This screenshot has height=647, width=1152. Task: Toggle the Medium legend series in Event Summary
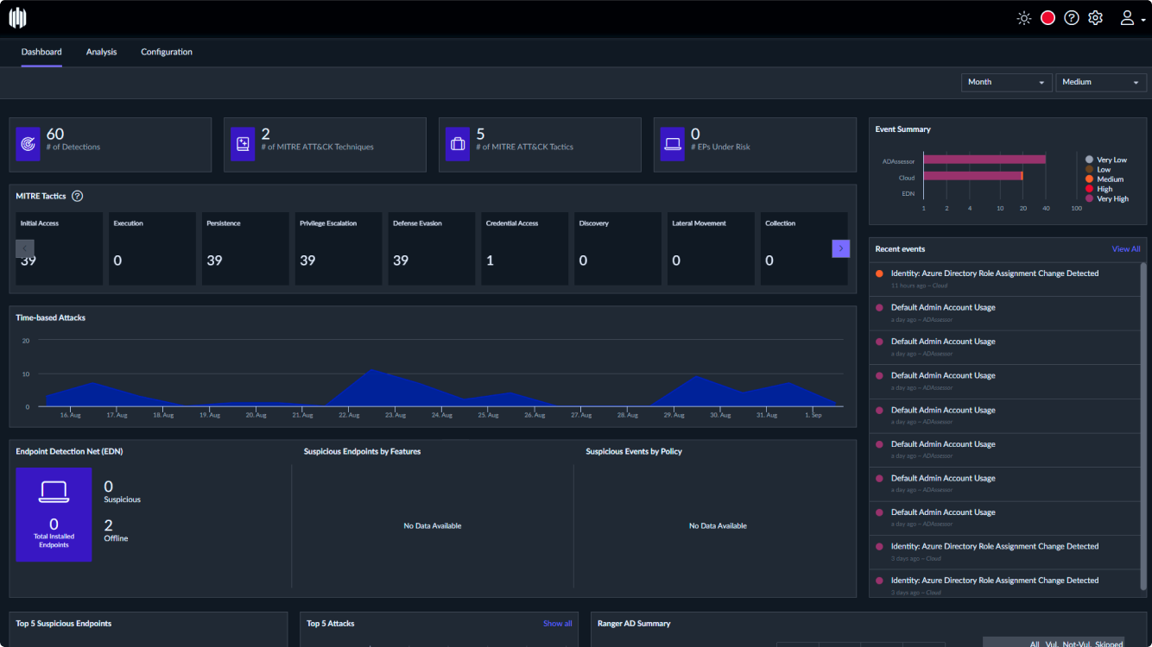(x=1109, y=179)
